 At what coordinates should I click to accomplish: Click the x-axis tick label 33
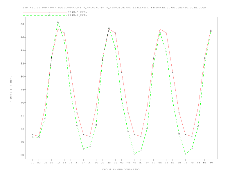click(x=103, y=163)
